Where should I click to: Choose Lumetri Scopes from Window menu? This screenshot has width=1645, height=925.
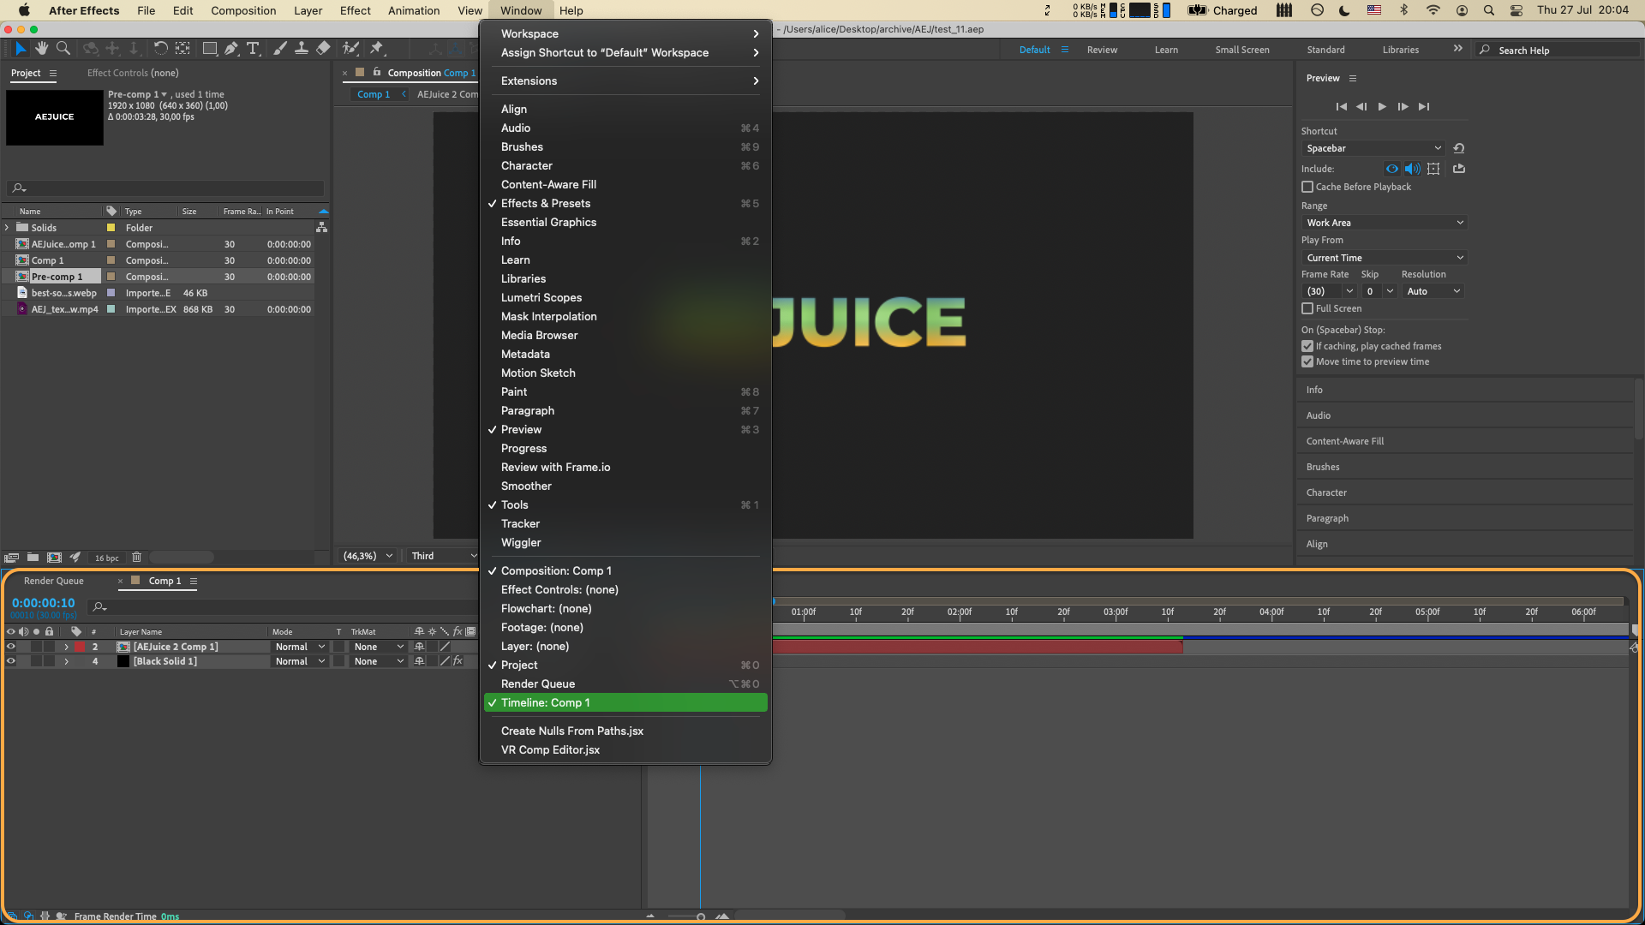click(x=541, y=297)
